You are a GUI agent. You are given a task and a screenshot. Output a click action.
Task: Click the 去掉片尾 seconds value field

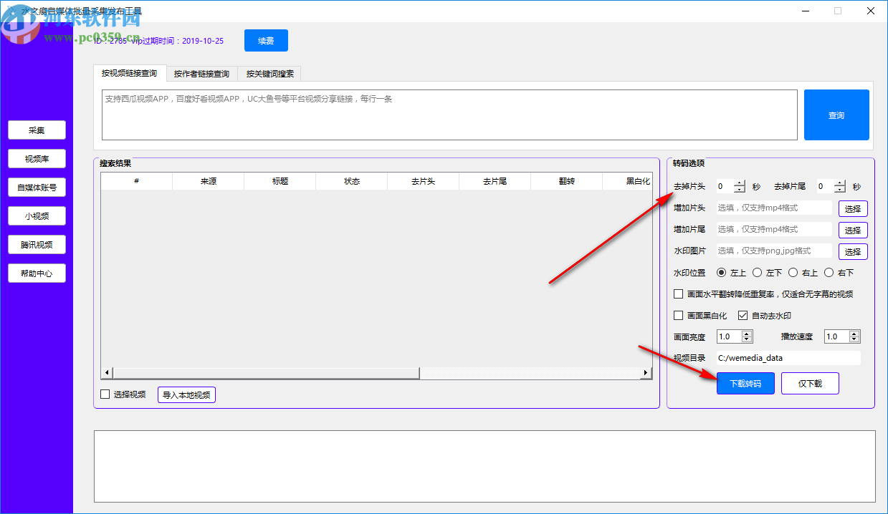pyautogui.click(x=825, y=187)
